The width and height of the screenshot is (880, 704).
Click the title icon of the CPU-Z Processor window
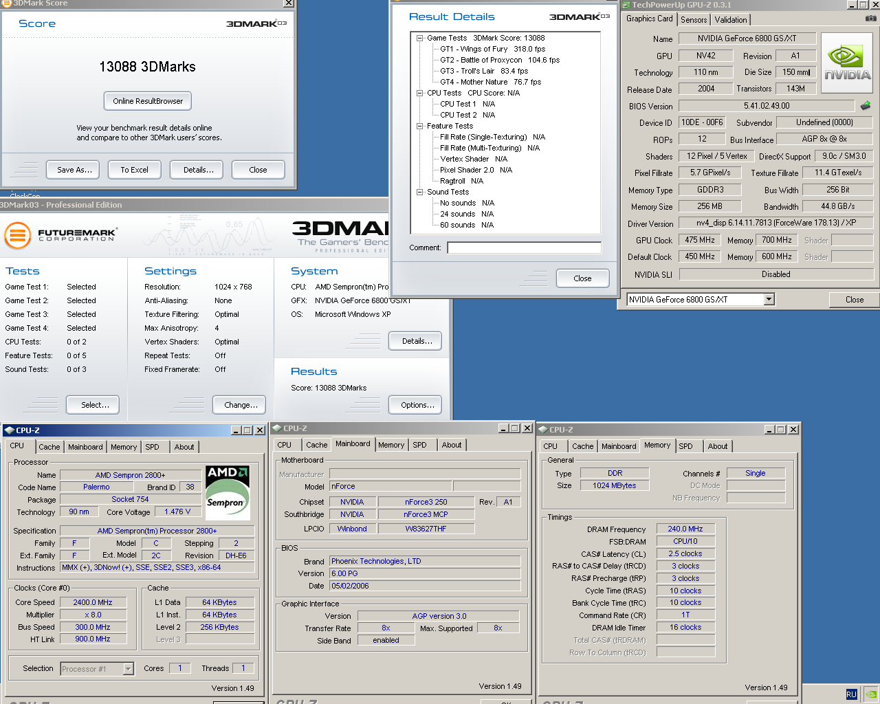9,430
